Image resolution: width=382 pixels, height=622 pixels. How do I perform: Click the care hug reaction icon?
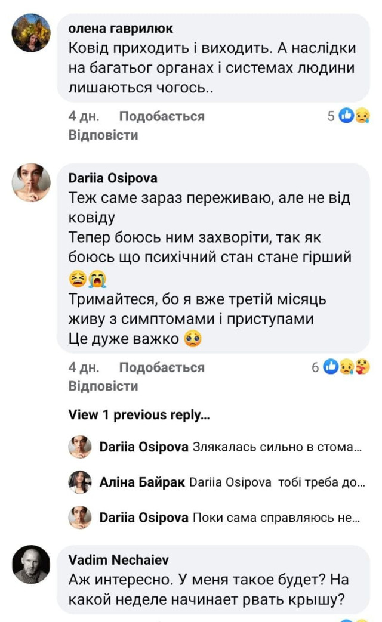pos(362,367)
